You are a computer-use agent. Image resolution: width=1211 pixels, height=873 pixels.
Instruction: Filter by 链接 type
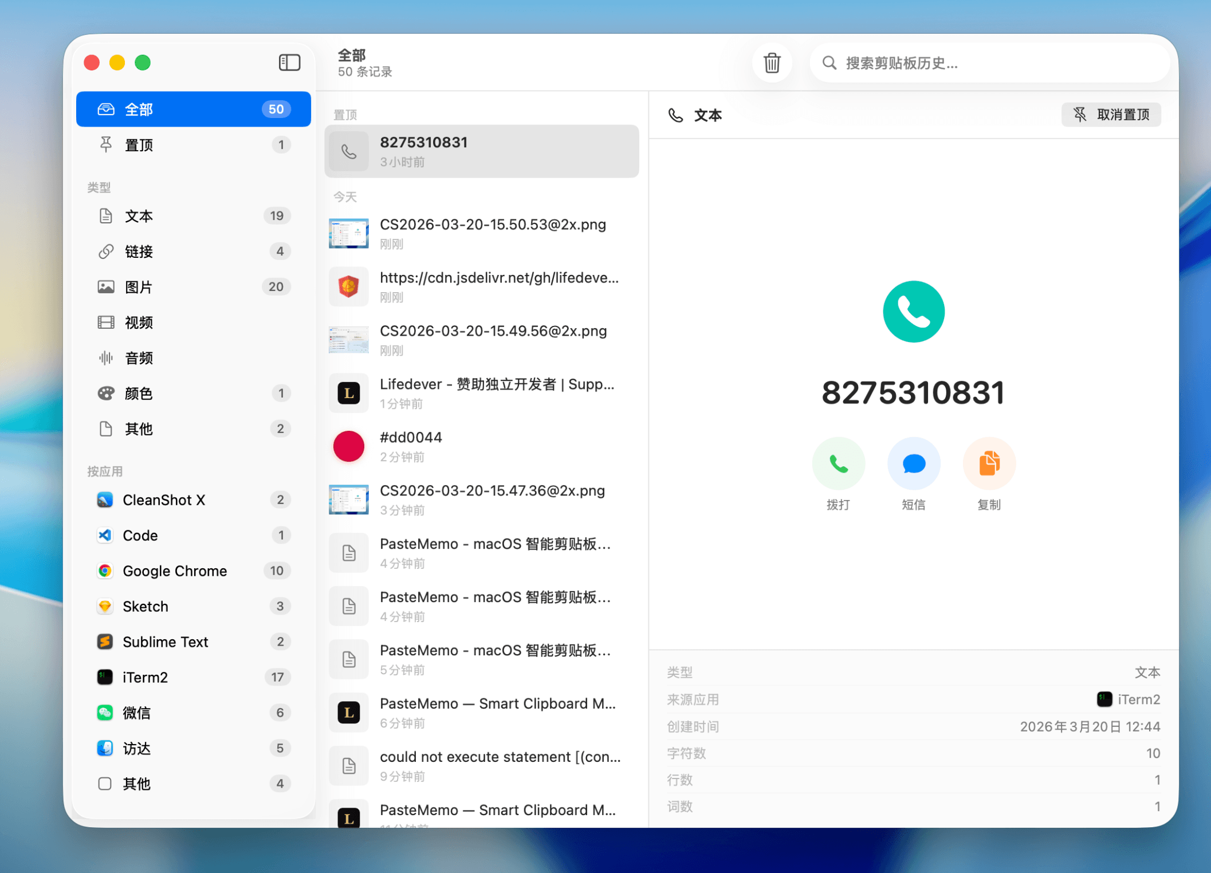coord(194,251)
